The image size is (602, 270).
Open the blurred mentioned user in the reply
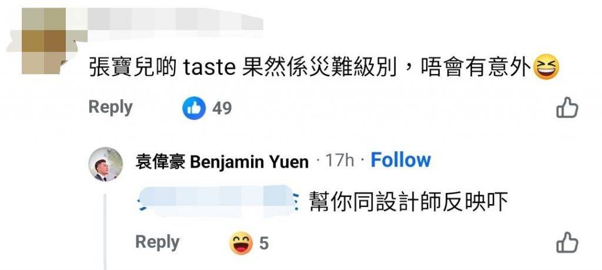pos(218,201)
